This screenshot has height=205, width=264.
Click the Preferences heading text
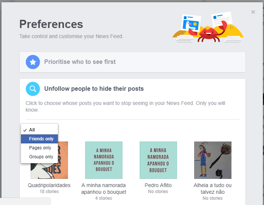[51, 24]
